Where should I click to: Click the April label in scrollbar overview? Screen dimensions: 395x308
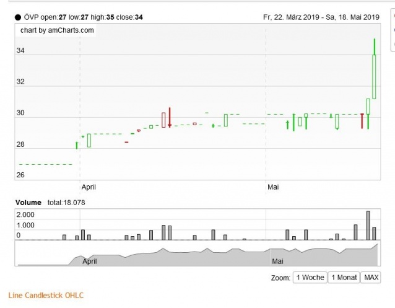click(90, 262)
